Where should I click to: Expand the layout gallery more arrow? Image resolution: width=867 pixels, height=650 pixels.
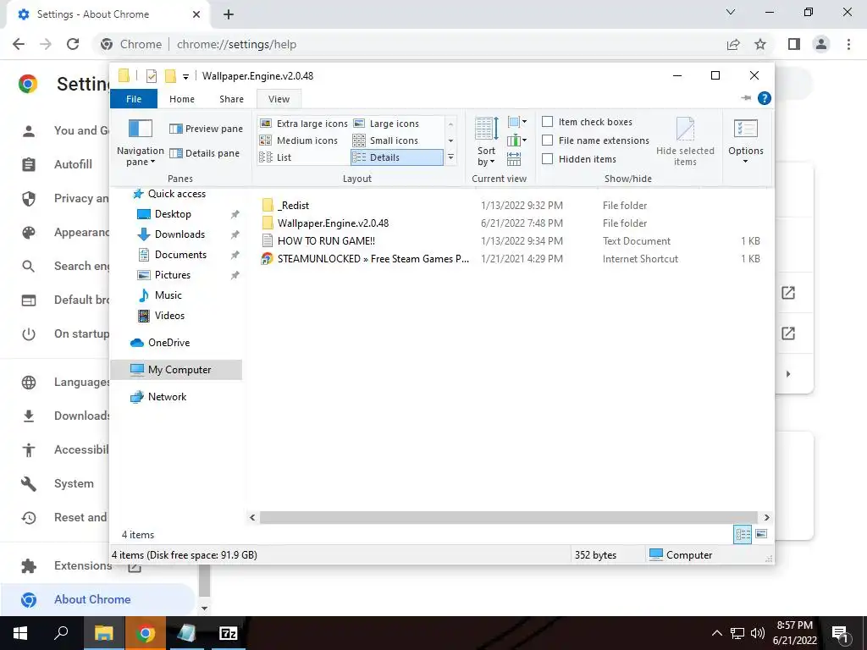(450, 157)
